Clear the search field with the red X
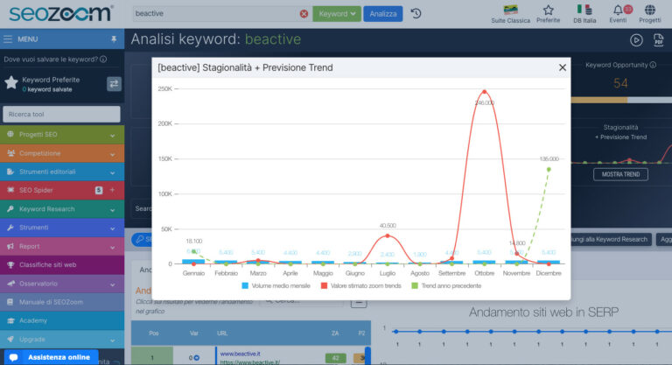Viewport: 672px width, 365px height. 304,14
